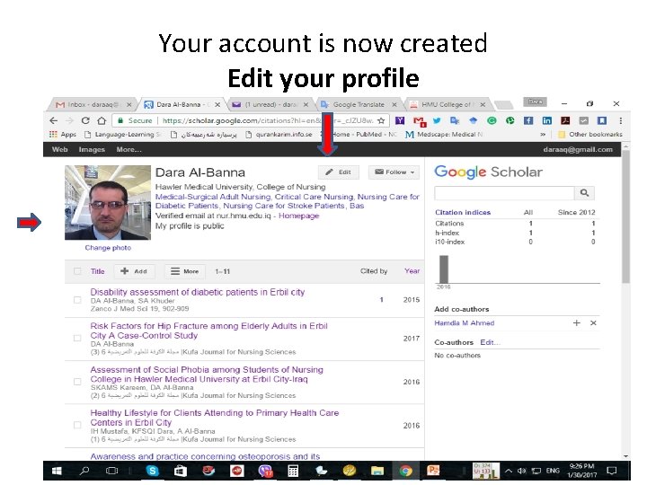
Task: Go back with browser back arrow
Action: click(x=54, y=120)
